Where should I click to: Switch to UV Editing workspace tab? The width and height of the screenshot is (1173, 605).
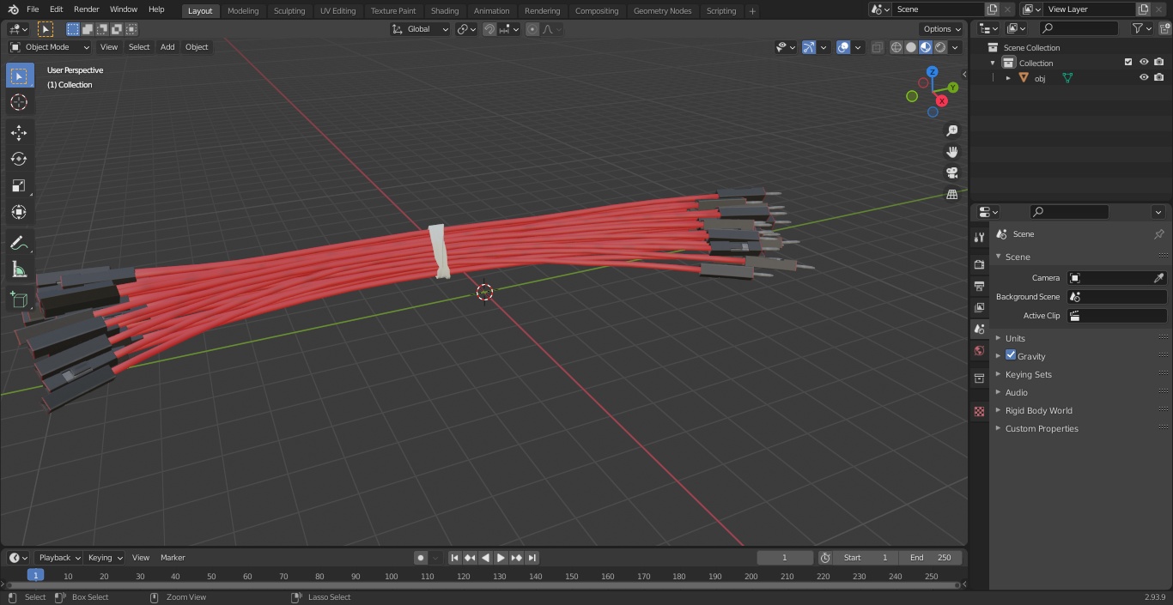[x=337, y=11]
